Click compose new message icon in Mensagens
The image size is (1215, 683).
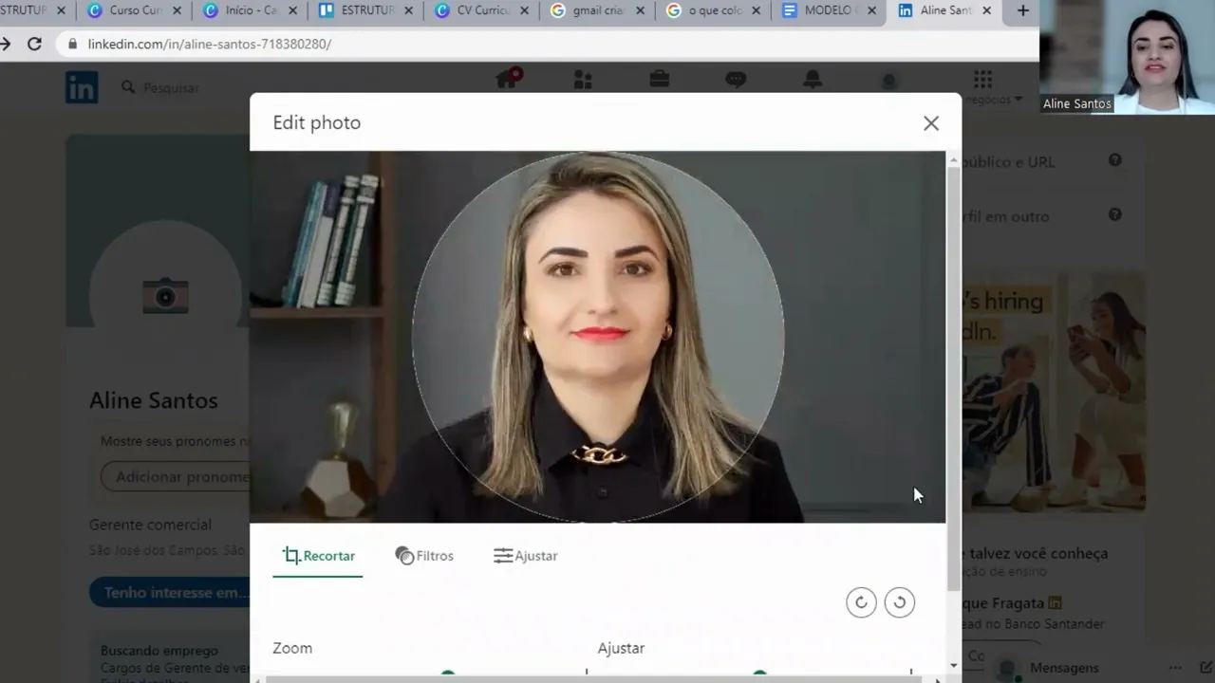(1206, 668)
